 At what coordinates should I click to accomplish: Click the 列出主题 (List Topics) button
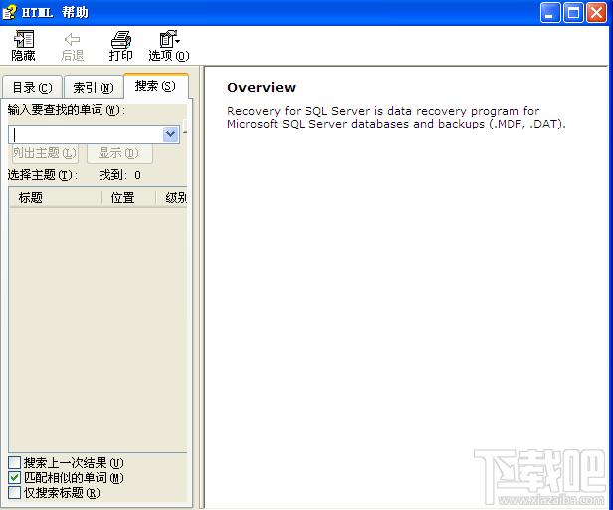[x=44, y=153]
